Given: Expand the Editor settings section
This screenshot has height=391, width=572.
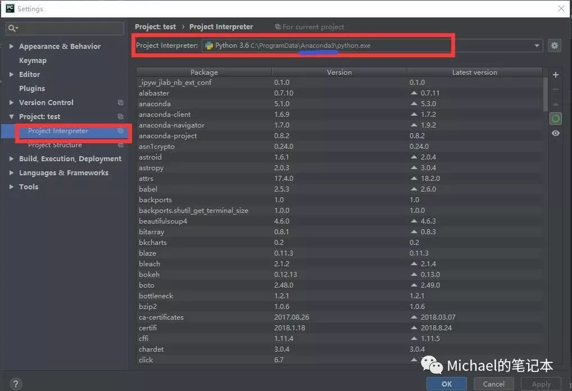Looking at the screenshot, I should tap(11, 74).
